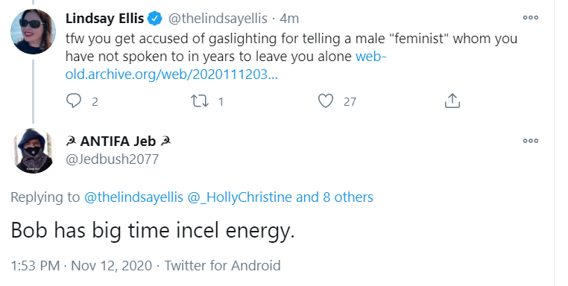Click the 4m timestamp on Lindsay's tweet
The height and width of the screenshot is (286, 568).
click(x=289, y=19)
